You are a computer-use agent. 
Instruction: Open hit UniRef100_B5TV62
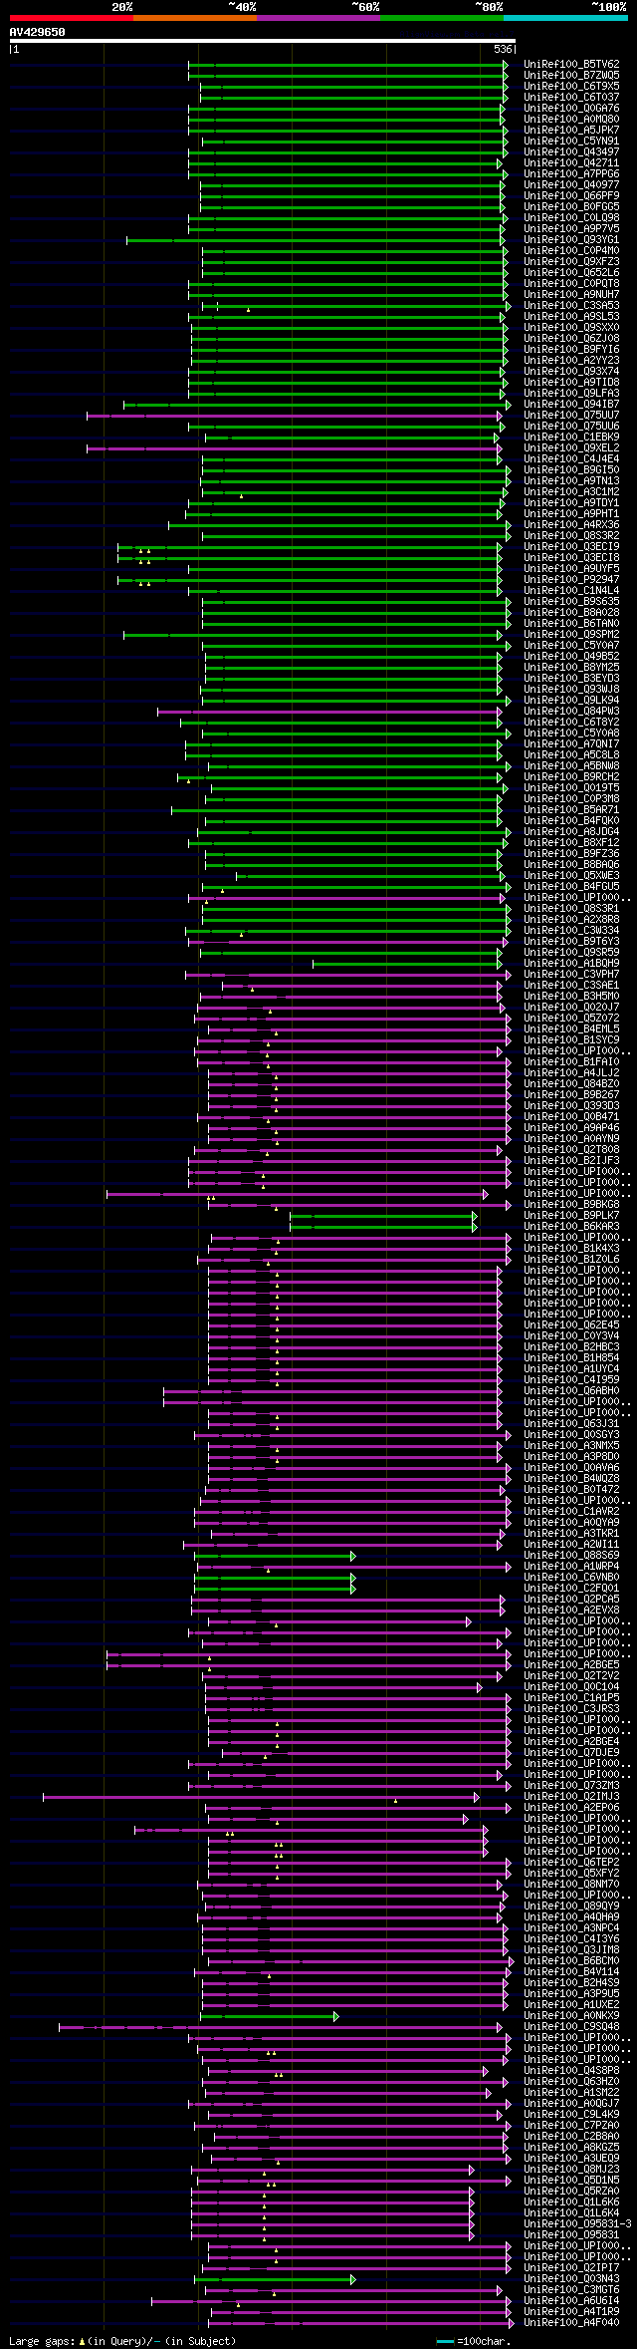point(571,65)
